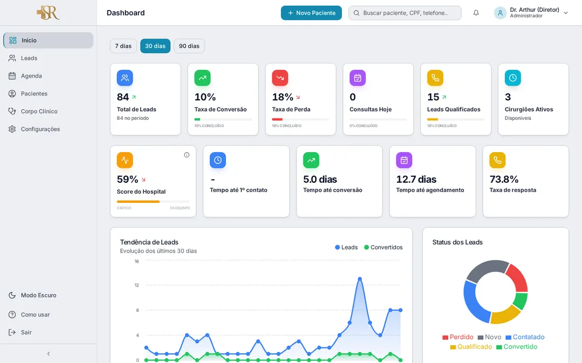Click the yellow Qualificado donut segment
The image size is (582, 363).
tap(505, 315)
